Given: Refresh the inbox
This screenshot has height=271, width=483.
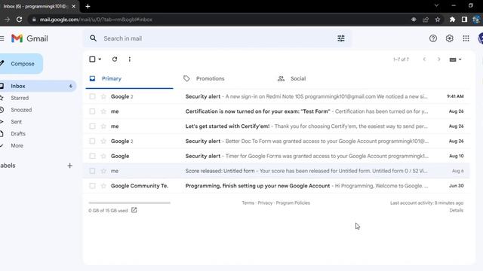Looking at the screenshot, I should 115,59.
